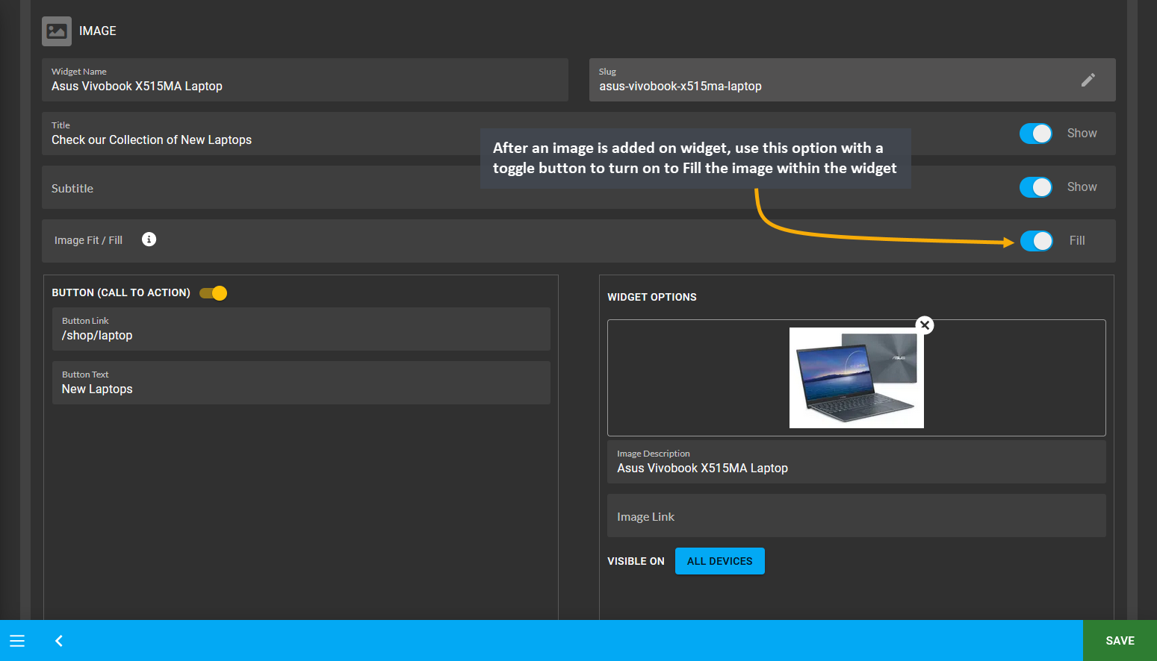Viewport: 1157px width, 661px height.
Task: Open the hamburger menu in the bottom bar
Action: (x=17, y=641)
